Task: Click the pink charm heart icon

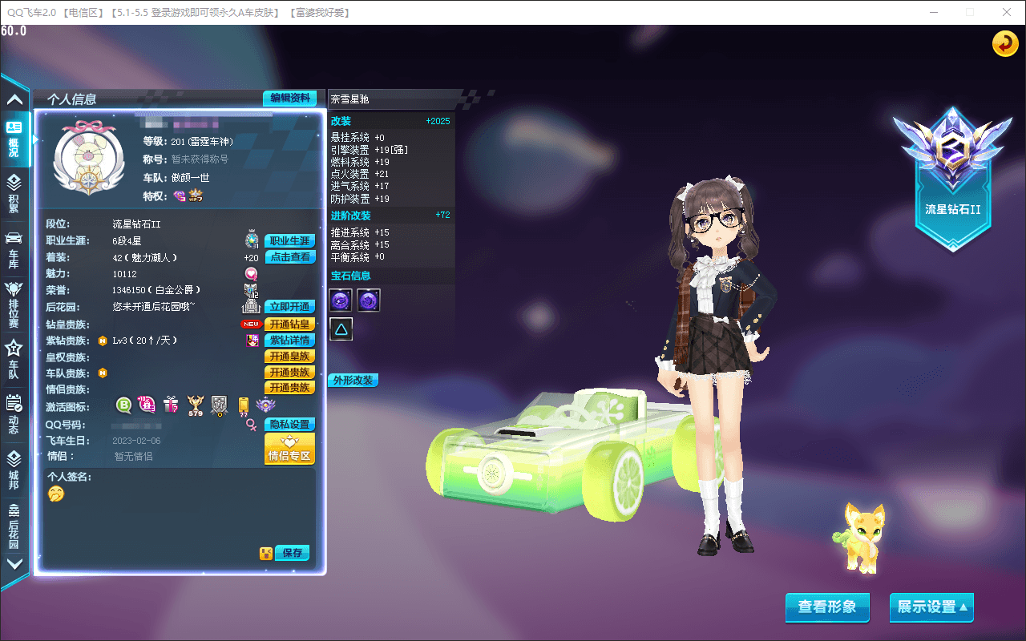Action: tap(251, 274)
